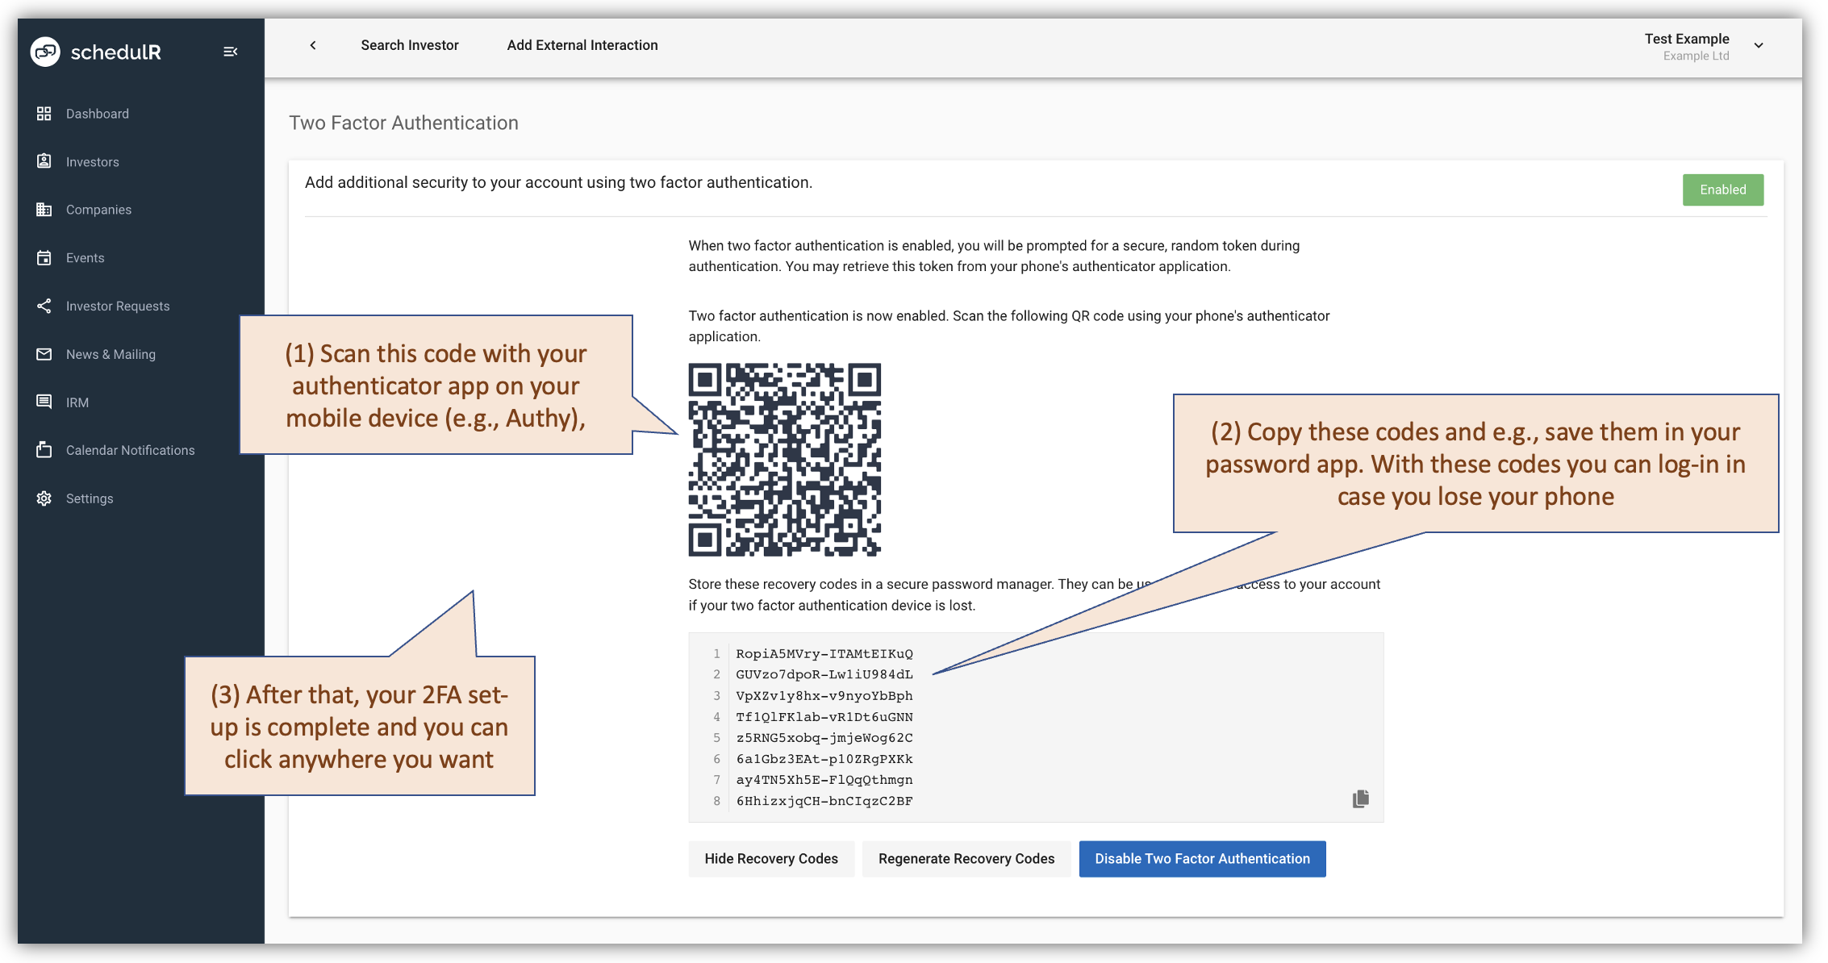Screen dimensions: 1828x963
Task: Regenerate Recovery Codes
Action: click(x=966, y=858)
